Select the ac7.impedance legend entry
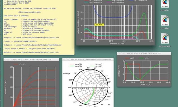The width and height of the screenshot is (178, 107). [x=116, y=2]
